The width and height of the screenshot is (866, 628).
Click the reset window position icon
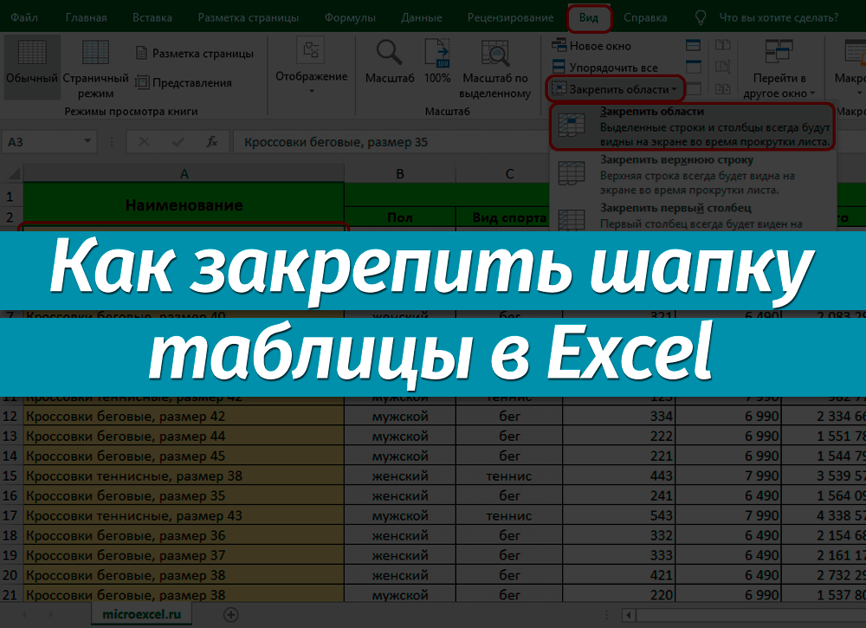click(723, 88)
